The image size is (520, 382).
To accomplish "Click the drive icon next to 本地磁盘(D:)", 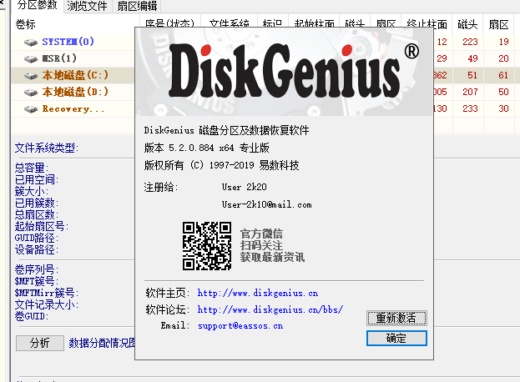I will (x=31, y=93).
